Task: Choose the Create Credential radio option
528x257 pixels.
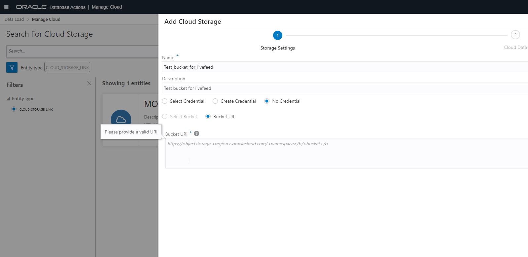Action: 215,101
